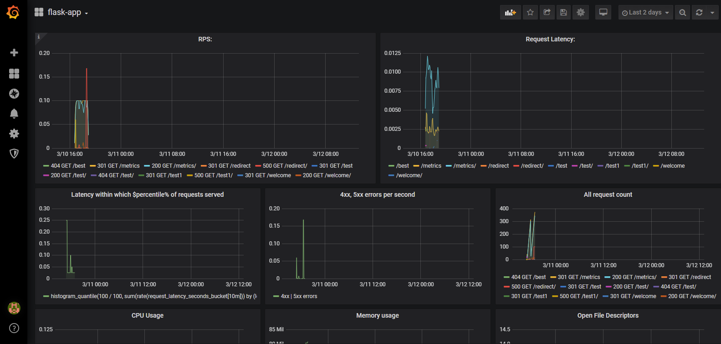
Task: Open the Explore compass icon
Action: pyautogui.click(x=14, y=94)
